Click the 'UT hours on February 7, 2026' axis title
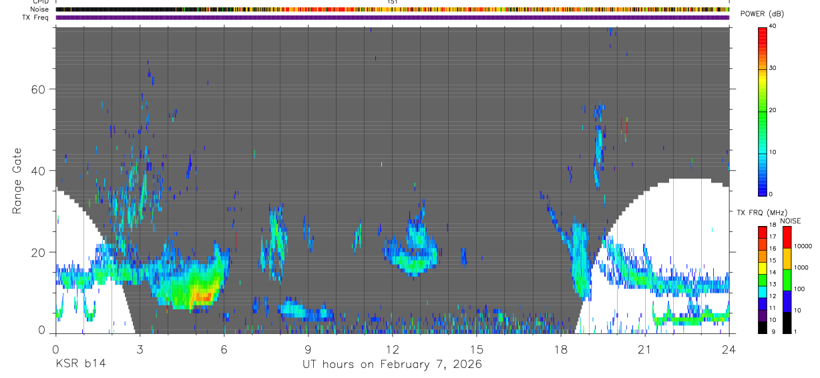This screenshot has height=378, width=820. (392, 364)
